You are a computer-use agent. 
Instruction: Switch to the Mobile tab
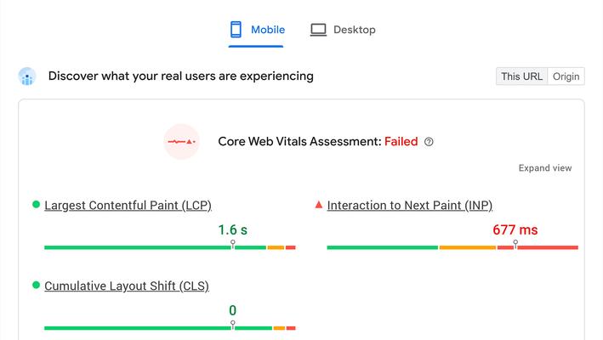pos(256,30)
